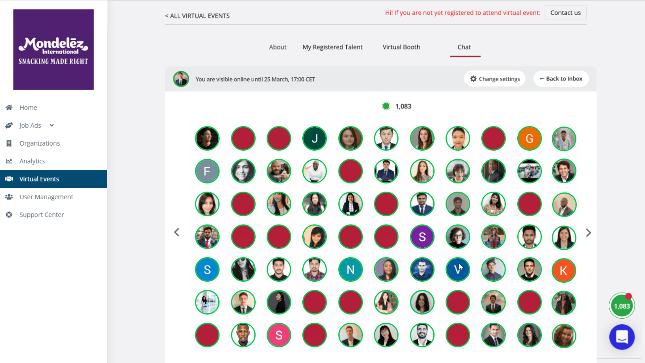
Task: Open the Home sidebar icon
Action: coord(9,108)
